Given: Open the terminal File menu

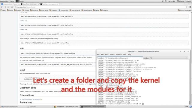Looking at the screenshot, I should click(98, 55).
